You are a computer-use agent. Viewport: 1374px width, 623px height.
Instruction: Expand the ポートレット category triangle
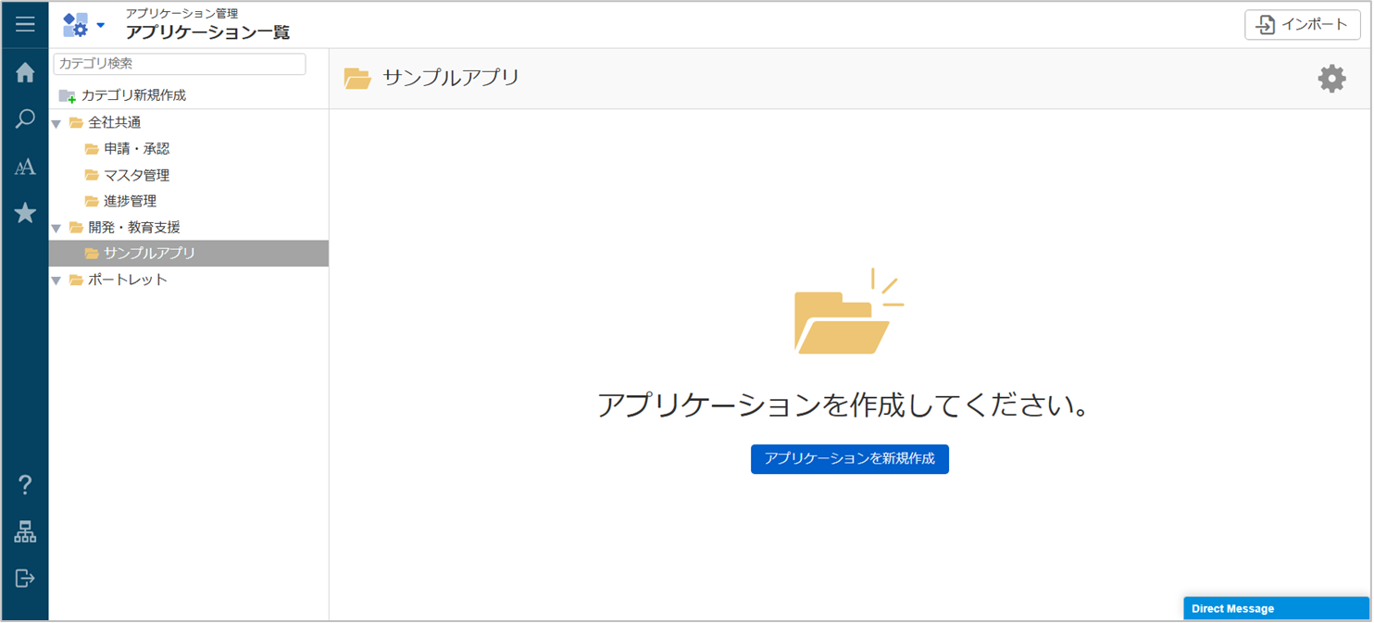tap(56, 280)
